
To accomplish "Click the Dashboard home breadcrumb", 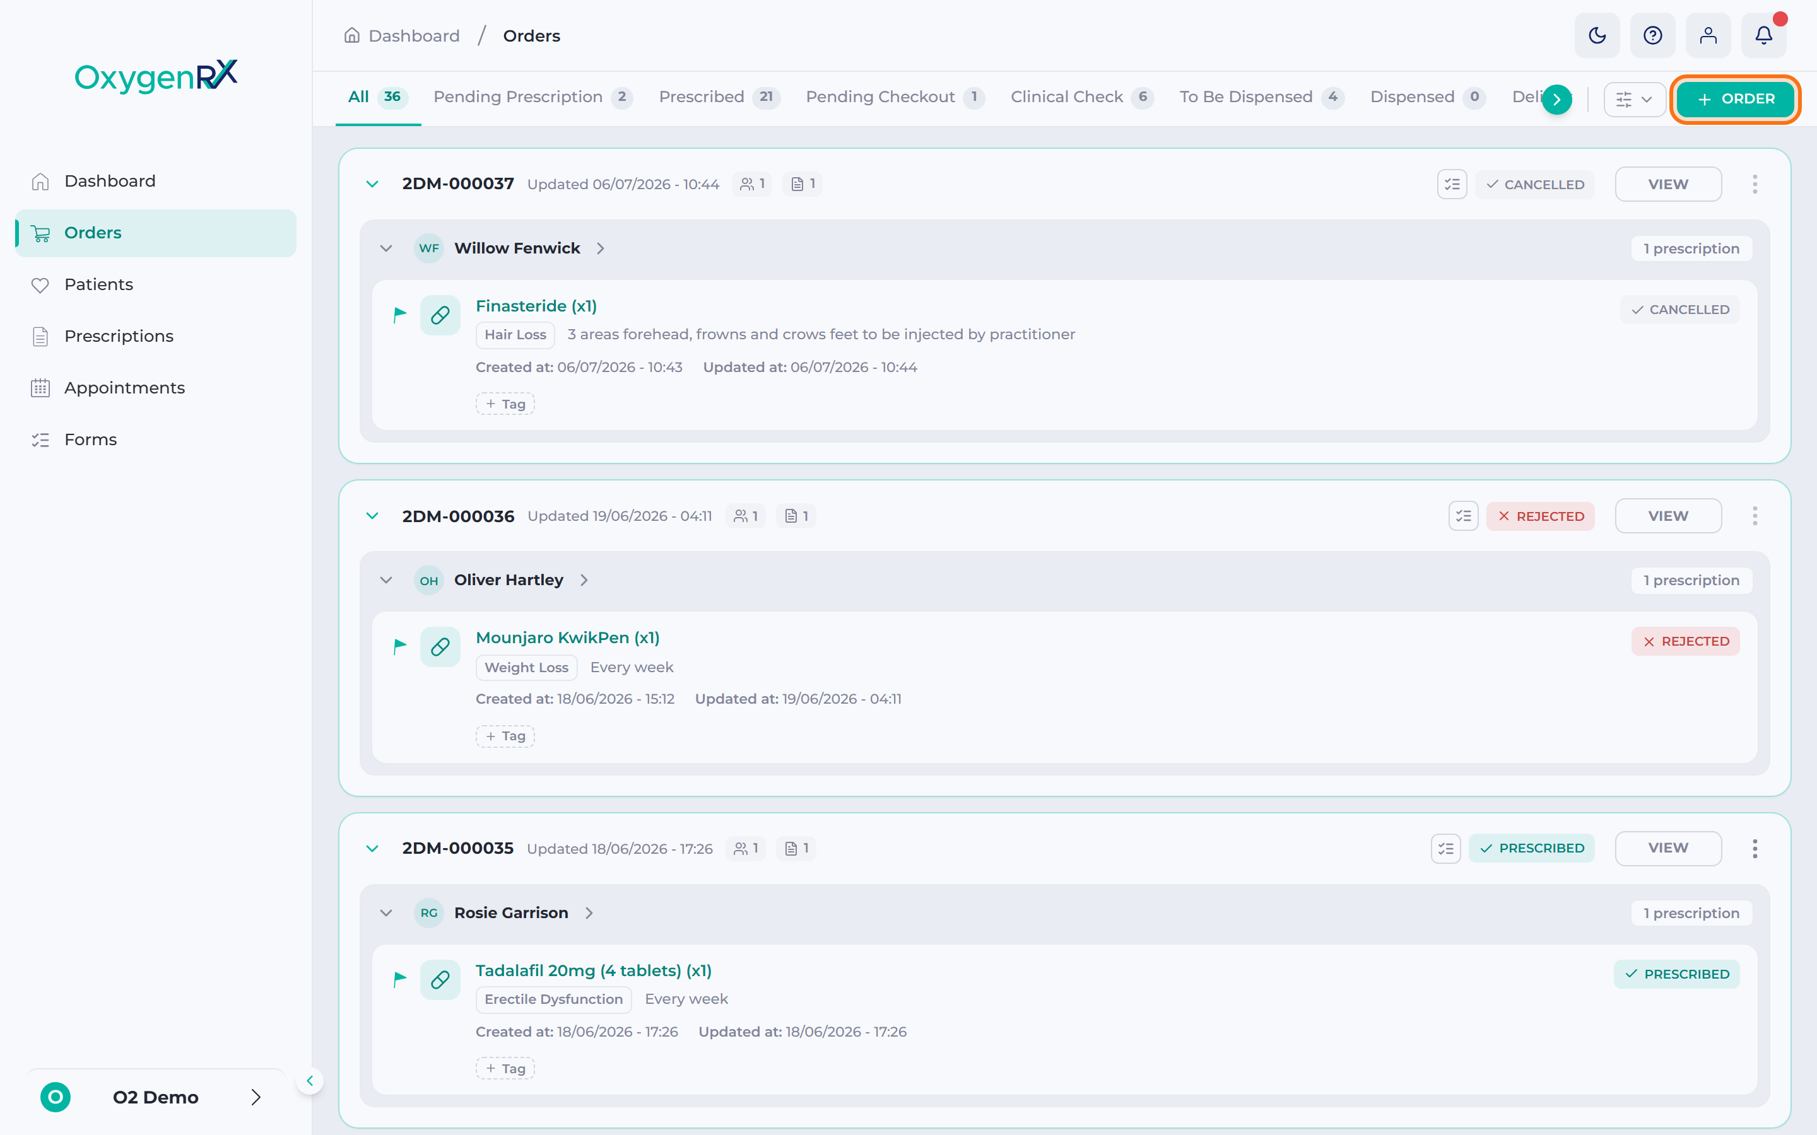I will pyautogui.click(x=402, y=35).
